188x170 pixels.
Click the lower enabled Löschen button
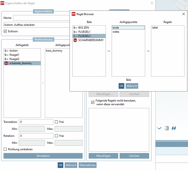coord(134,156)
